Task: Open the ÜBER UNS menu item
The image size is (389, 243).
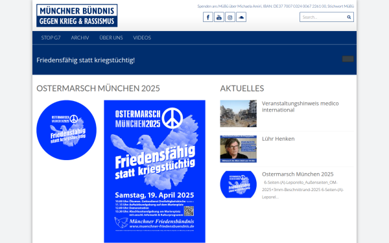Action: coord(111,38)
